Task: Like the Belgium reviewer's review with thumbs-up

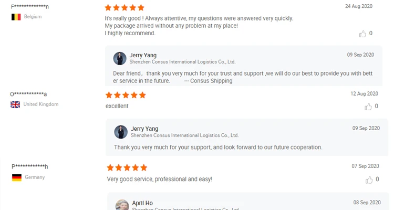Action: [x=362, y=34]
